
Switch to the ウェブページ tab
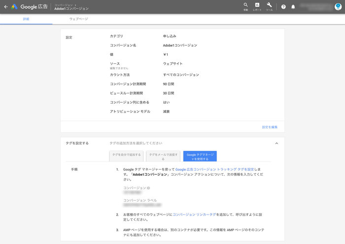pos(79,19)
